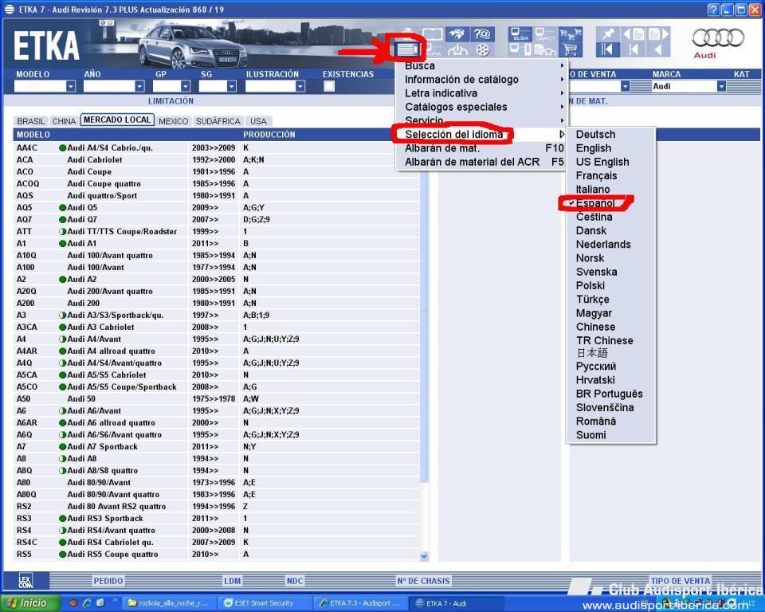Click the NDC status button
Screen dimensions: 765x612
click(295, 581)
